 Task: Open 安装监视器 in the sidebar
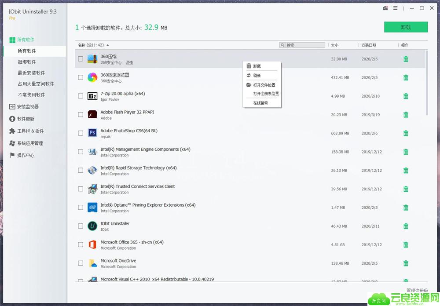coord(28,106)
